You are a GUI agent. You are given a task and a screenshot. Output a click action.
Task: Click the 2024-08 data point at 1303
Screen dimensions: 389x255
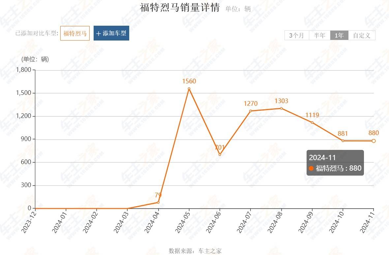click(281, 108)
